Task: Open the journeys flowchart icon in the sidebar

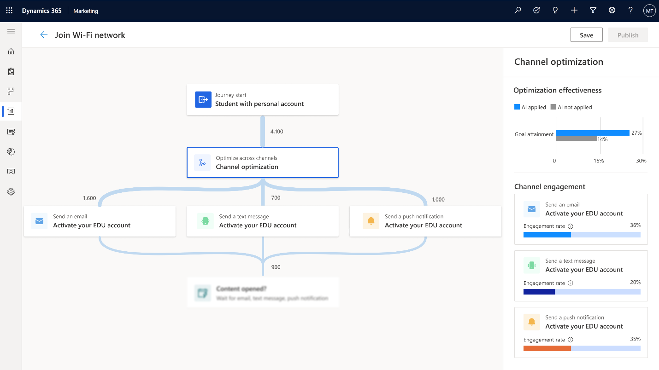Action: tap(11, 91)
